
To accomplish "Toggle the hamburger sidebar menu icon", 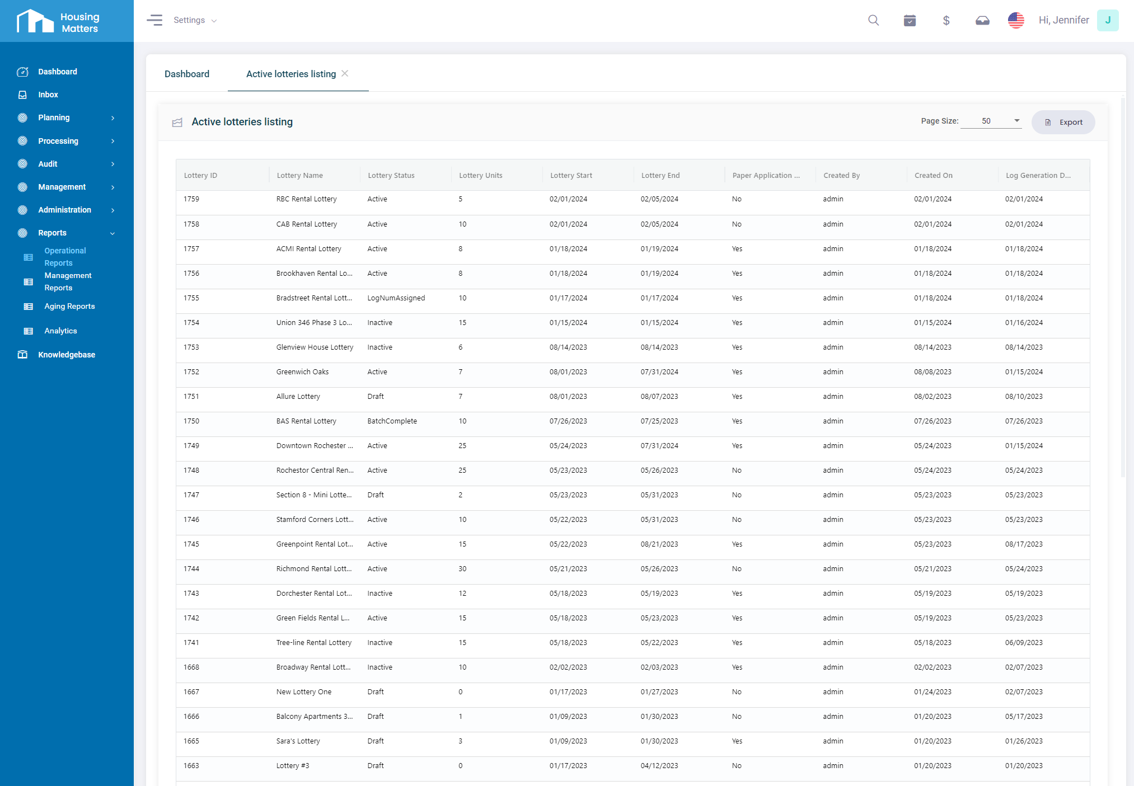I will [154, 20].
